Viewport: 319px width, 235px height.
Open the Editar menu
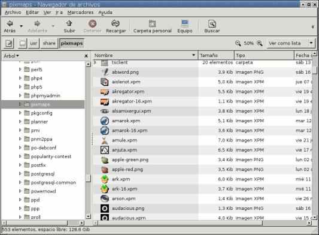[32, 13]
